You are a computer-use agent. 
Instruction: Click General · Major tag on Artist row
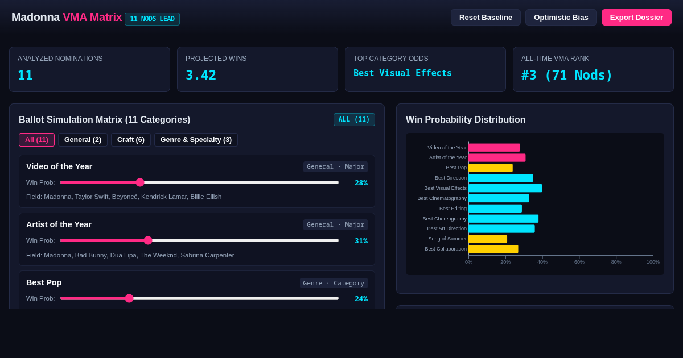(335, 224)
